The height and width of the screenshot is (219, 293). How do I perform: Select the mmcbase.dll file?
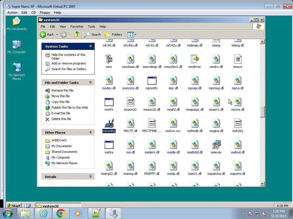130,59
